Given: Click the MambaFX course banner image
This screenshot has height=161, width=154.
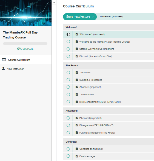Looking at the screenshot, I should pyautogui.click(x=26, y=13).
